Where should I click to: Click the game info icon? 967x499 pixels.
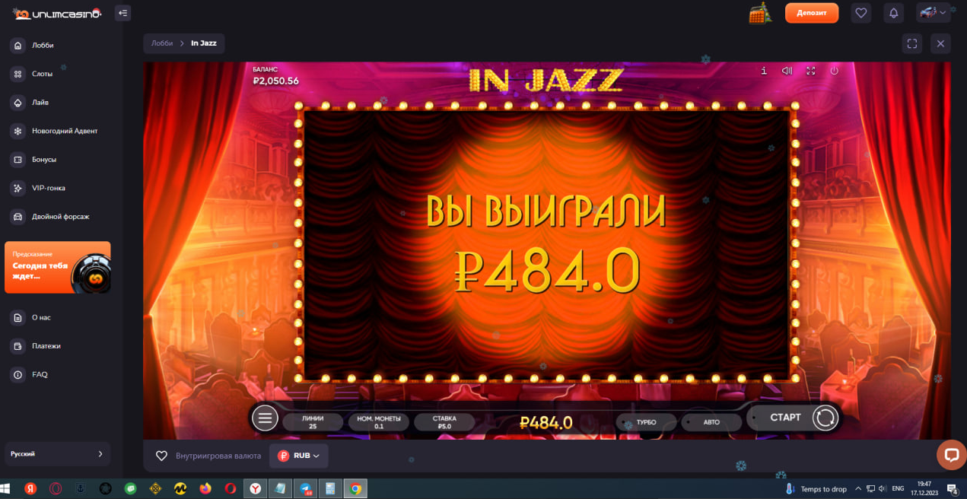click(x=764, y=71)
